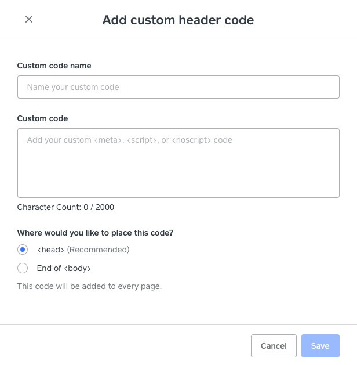357x365 pixels.
Task: Click the End of <body> option text
Action: tap(64, 268)
